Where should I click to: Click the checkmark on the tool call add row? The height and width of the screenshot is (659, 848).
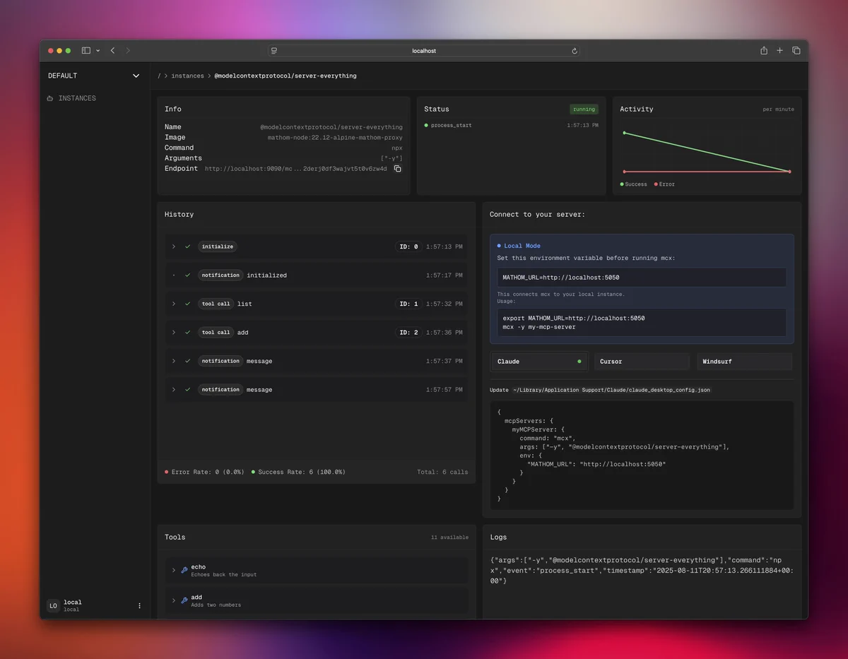coord(188,332)
